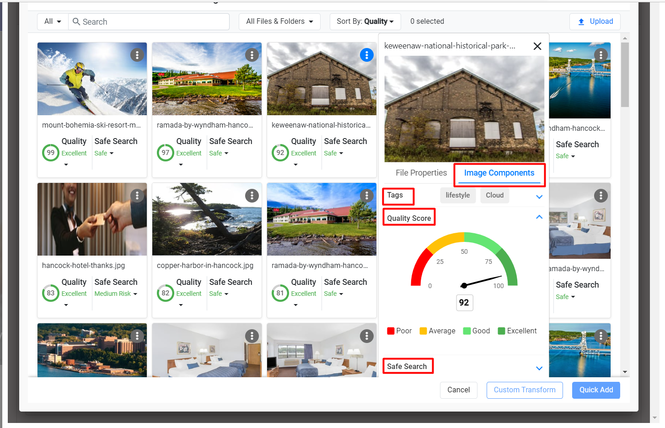Open options menu on bottom-right bridge image

pyautogui.click(x=601, y=336)
